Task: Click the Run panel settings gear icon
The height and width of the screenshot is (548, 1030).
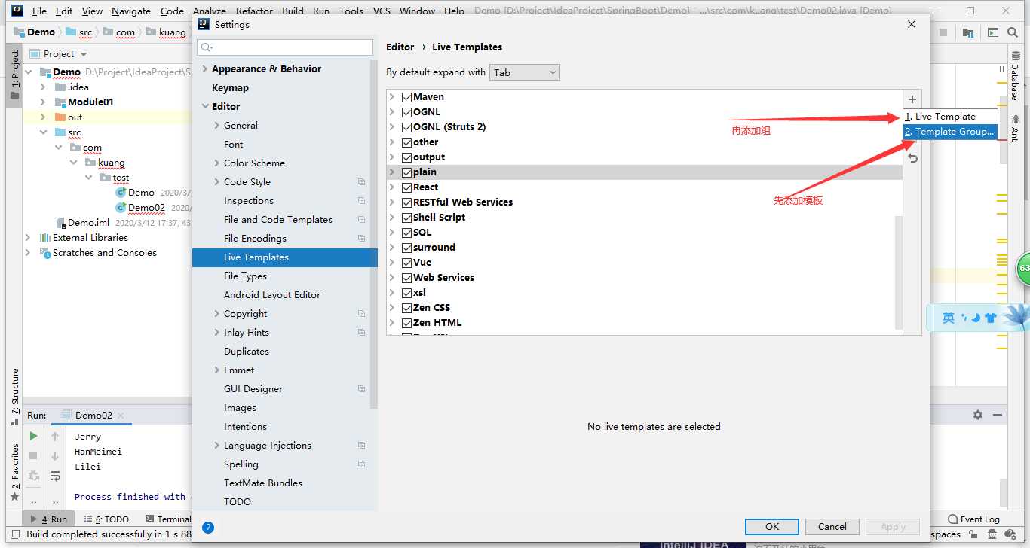Action: tap(978, 415)
